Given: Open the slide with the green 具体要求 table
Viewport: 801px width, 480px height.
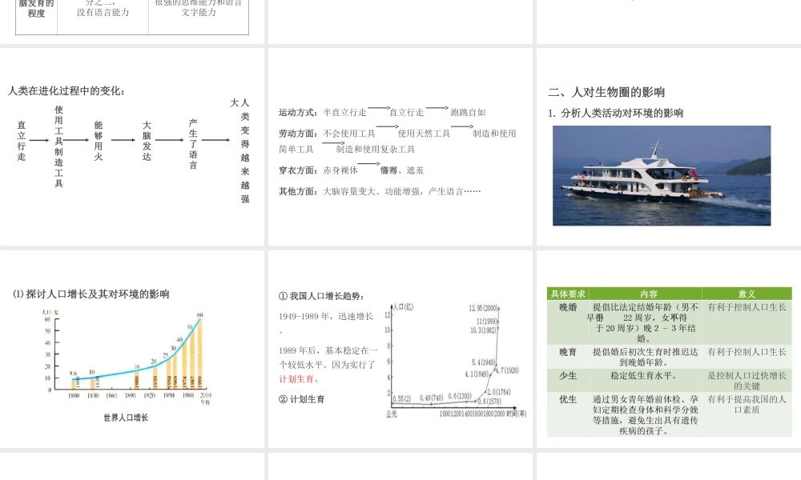Looking at the screenshot, I should (x=669, y=349).
